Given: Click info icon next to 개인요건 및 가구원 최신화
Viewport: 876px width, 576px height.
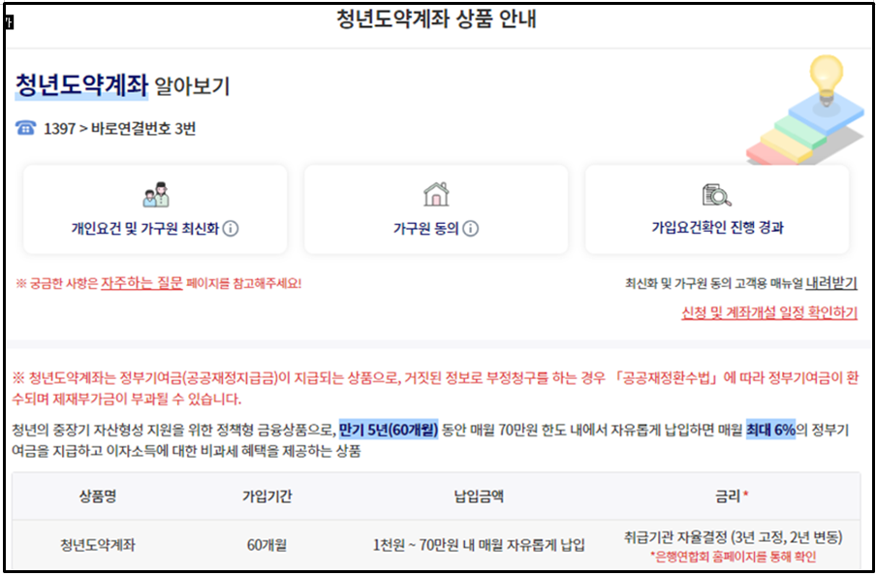Looking at the screenshot, I should (x=231, y=229).
